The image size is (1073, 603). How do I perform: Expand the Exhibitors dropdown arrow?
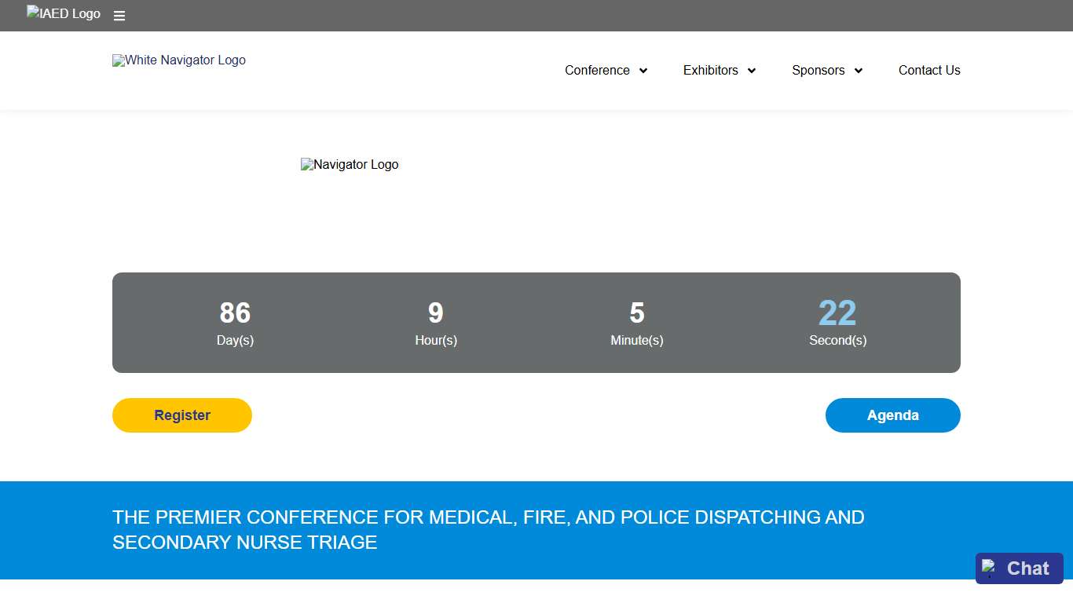pos(752,71)
